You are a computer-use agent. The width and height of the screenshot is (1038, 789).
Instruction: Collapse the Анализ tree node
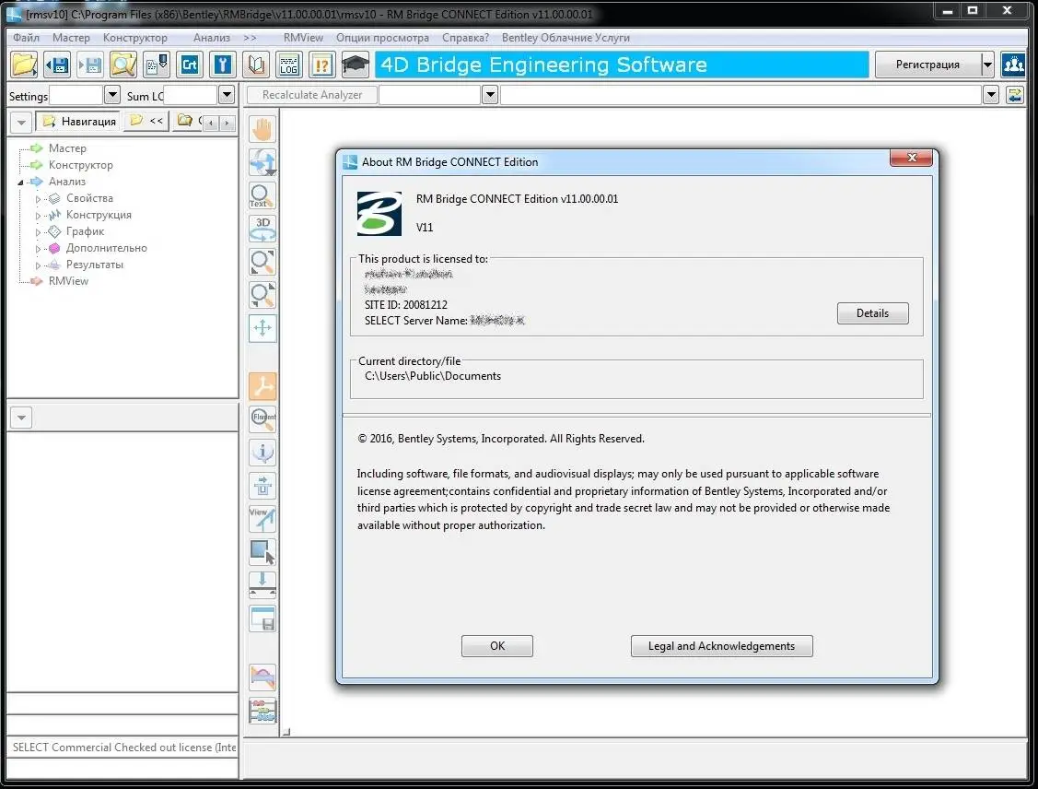click(x=20, y=183)
